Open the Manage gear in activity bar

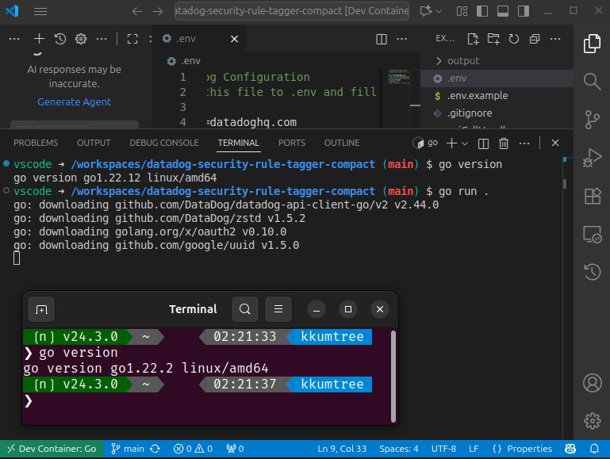[592, 420]
